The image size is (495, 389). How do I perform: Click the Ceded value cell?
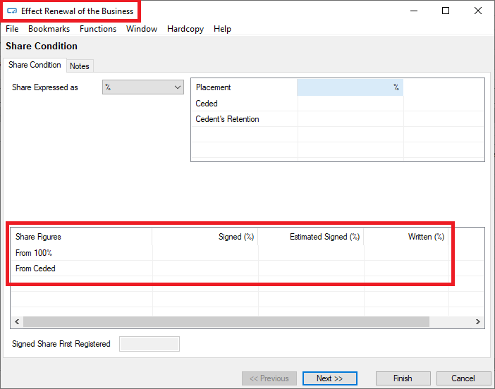coord(350,104)
